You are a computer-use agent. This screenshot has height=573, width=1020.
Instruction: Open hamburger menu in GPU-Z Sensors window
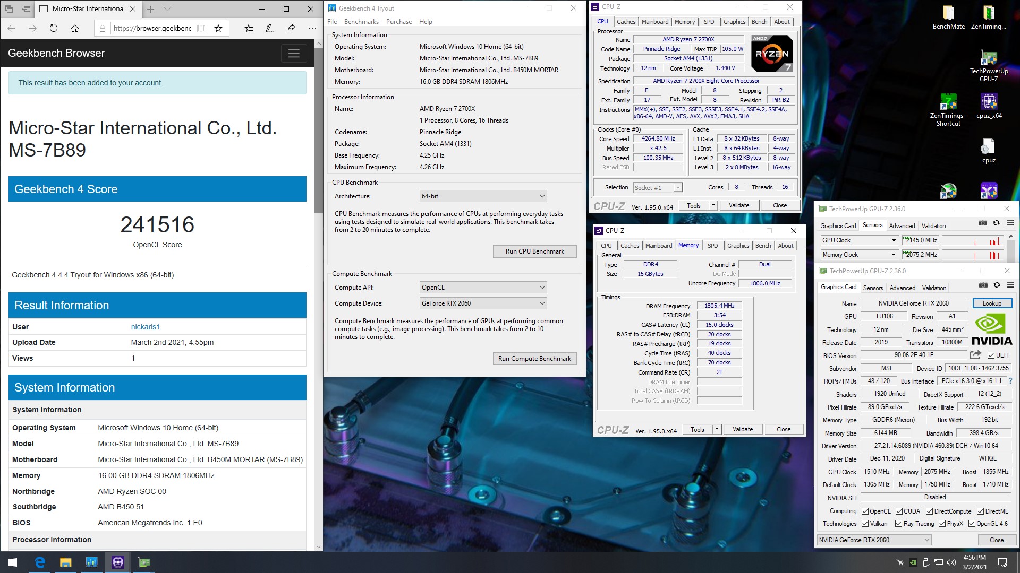point(1010,223)
